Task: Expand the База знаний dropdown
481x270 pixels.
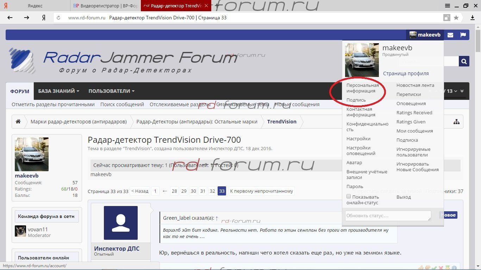Action: point(58,91)
